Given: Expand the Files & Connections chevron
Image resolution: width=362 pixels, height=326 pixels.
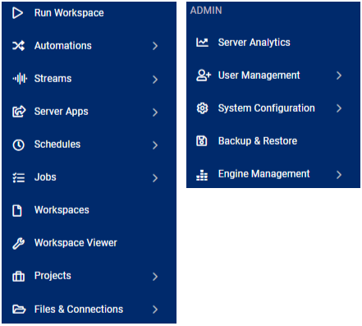Looking at the screenshot, I should click(155, 310).
